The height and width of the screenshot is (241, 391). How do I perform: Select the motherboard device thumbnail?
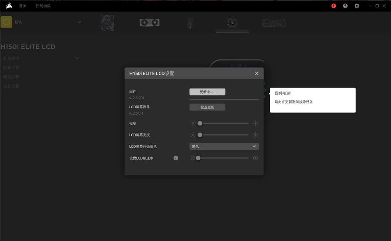(107, 23)
